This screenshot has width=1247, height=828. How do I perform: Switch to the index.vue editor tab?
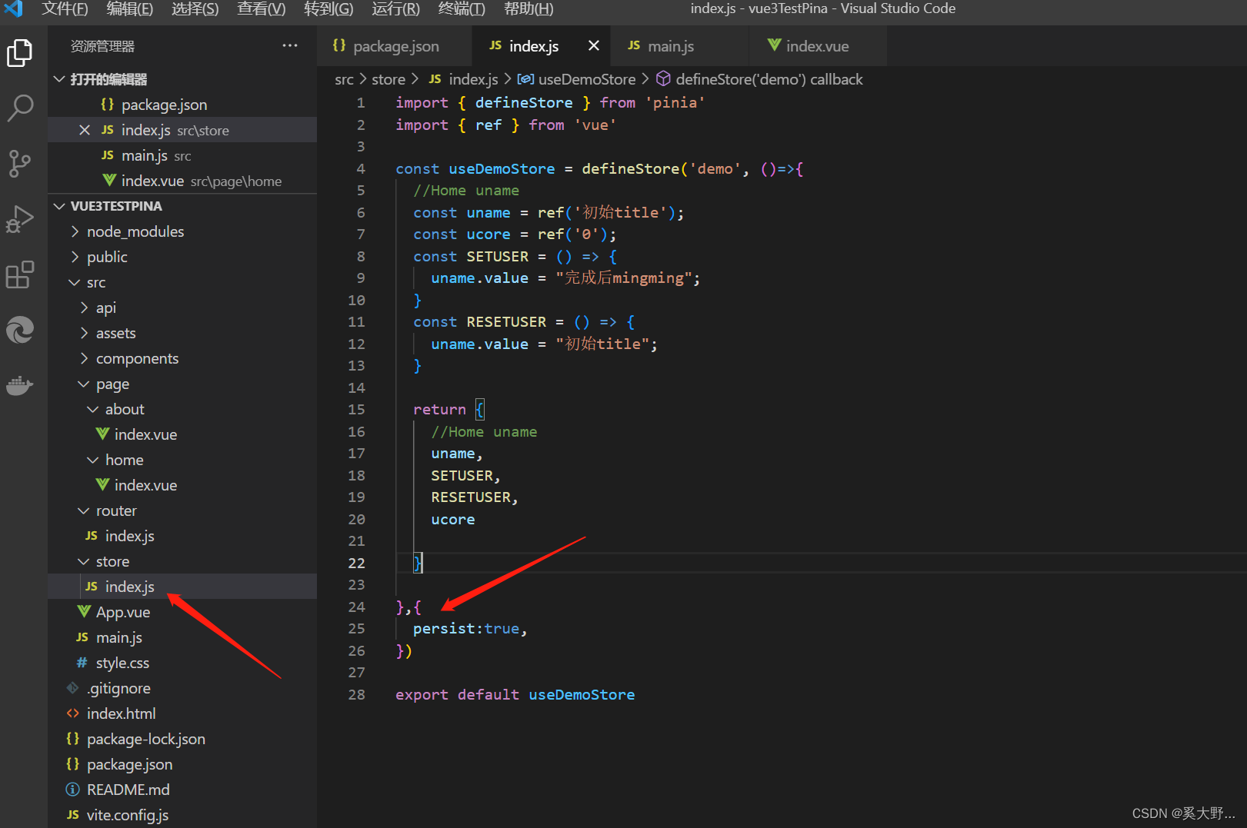pos(818,46)
